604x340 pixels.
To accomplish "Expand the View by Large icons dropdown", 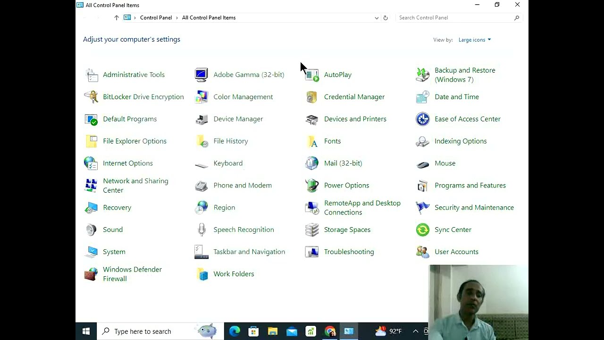I will pyautogui.click(x=475, y=40).
